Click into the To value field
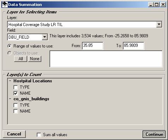The image size is (168, 140). pos(133,46)
